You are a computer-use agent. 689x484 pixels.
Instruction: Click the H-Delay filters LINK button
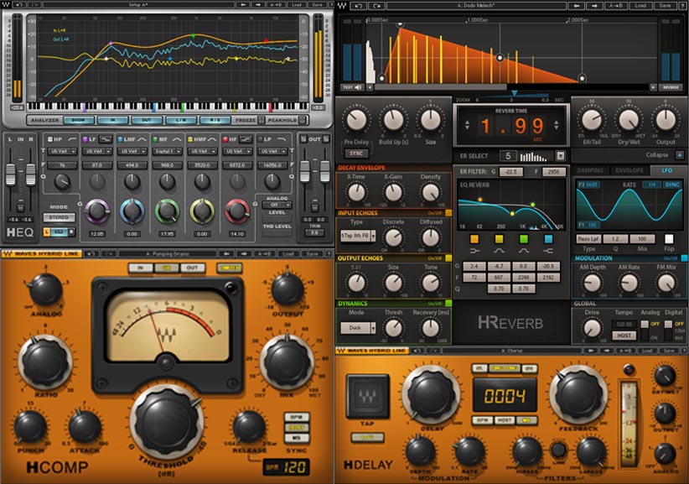click(558, 450)
